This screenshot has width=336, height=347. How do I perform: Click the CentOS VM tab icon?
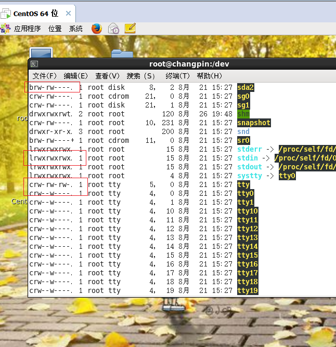6,14
